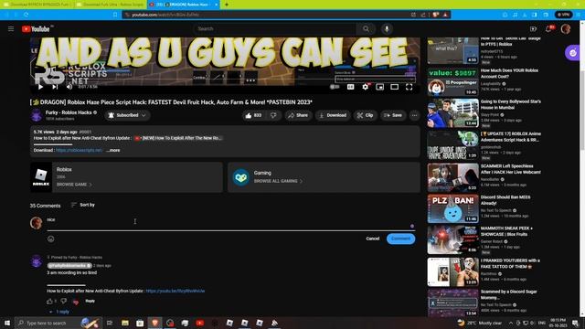Open 'How Much Does YOUR Roblox Account Cost?' thumbnail
Image resolution: width=585 pixels, height=329 pixels.
pos(452,81)
